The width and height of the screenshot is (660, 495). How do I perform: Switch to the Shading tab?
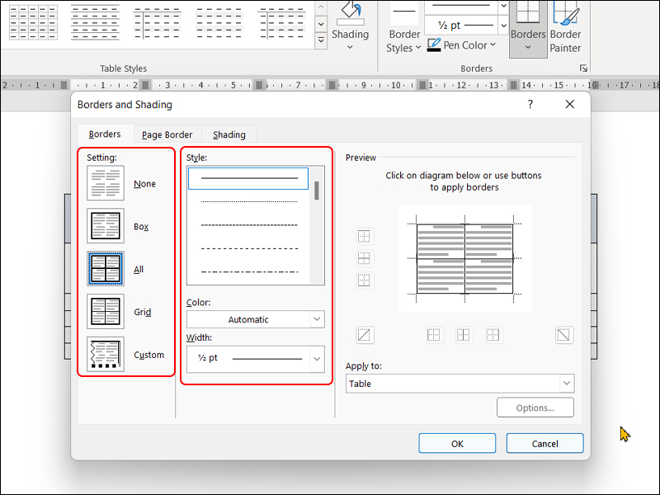pos(229,134)
